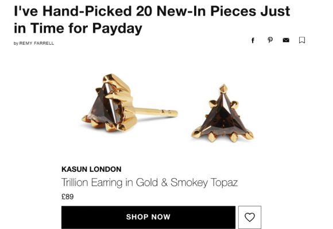Click the top gold prong of the right earring

point(223,88)
